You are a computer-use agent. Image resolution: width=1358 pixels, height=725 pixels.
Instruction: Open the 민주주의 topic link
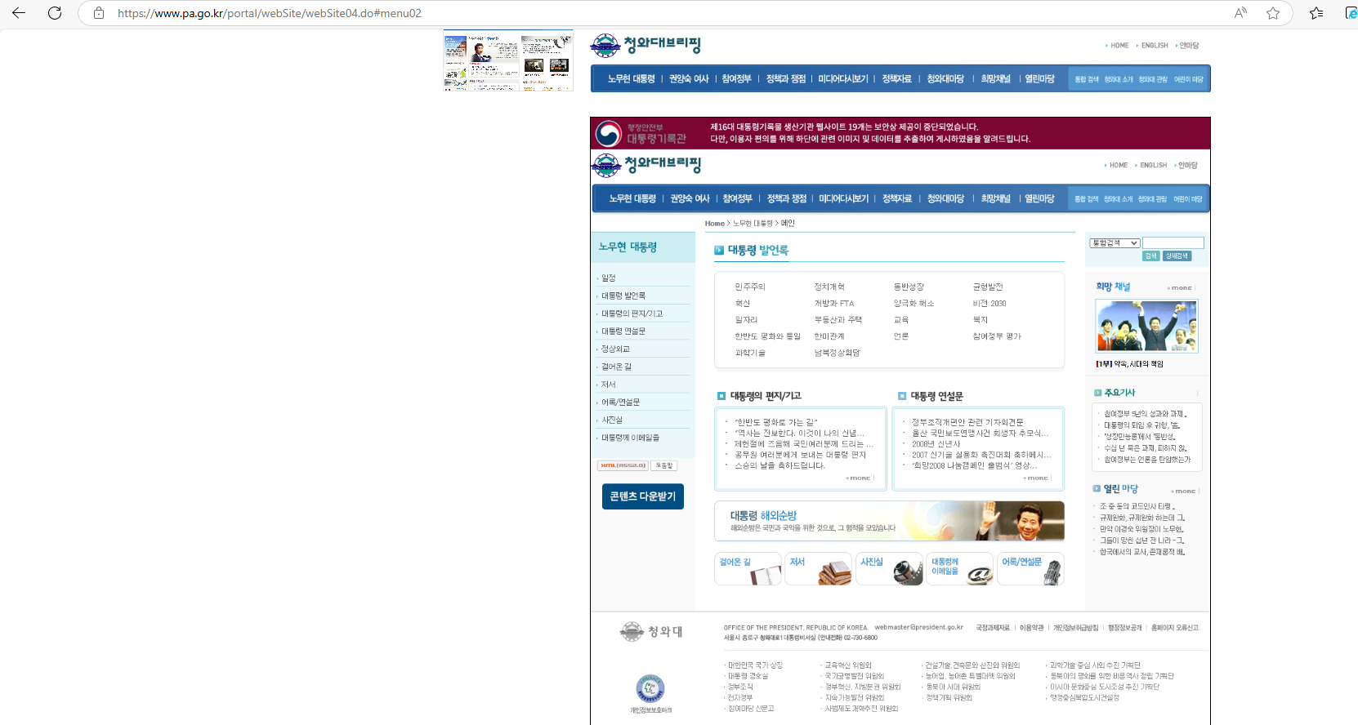pyautogui.click(x=750, y=287)
